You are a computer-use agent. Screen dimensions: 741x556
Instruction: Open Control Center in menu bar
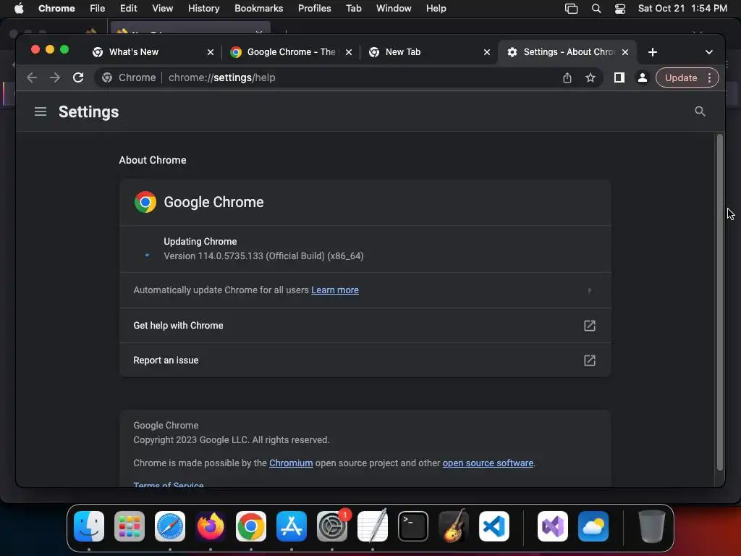pos(620,9)
